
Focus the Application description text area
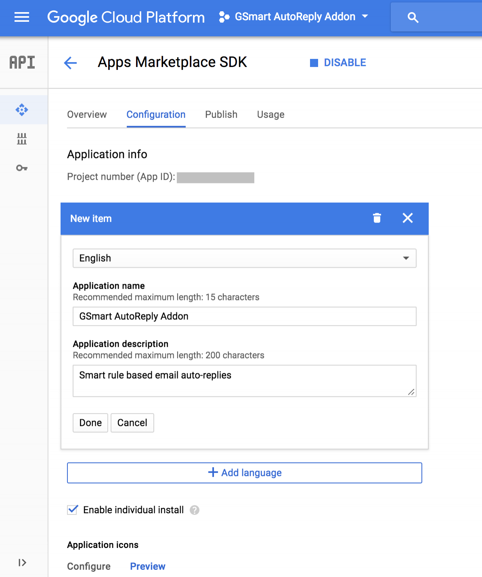[245, 381]
